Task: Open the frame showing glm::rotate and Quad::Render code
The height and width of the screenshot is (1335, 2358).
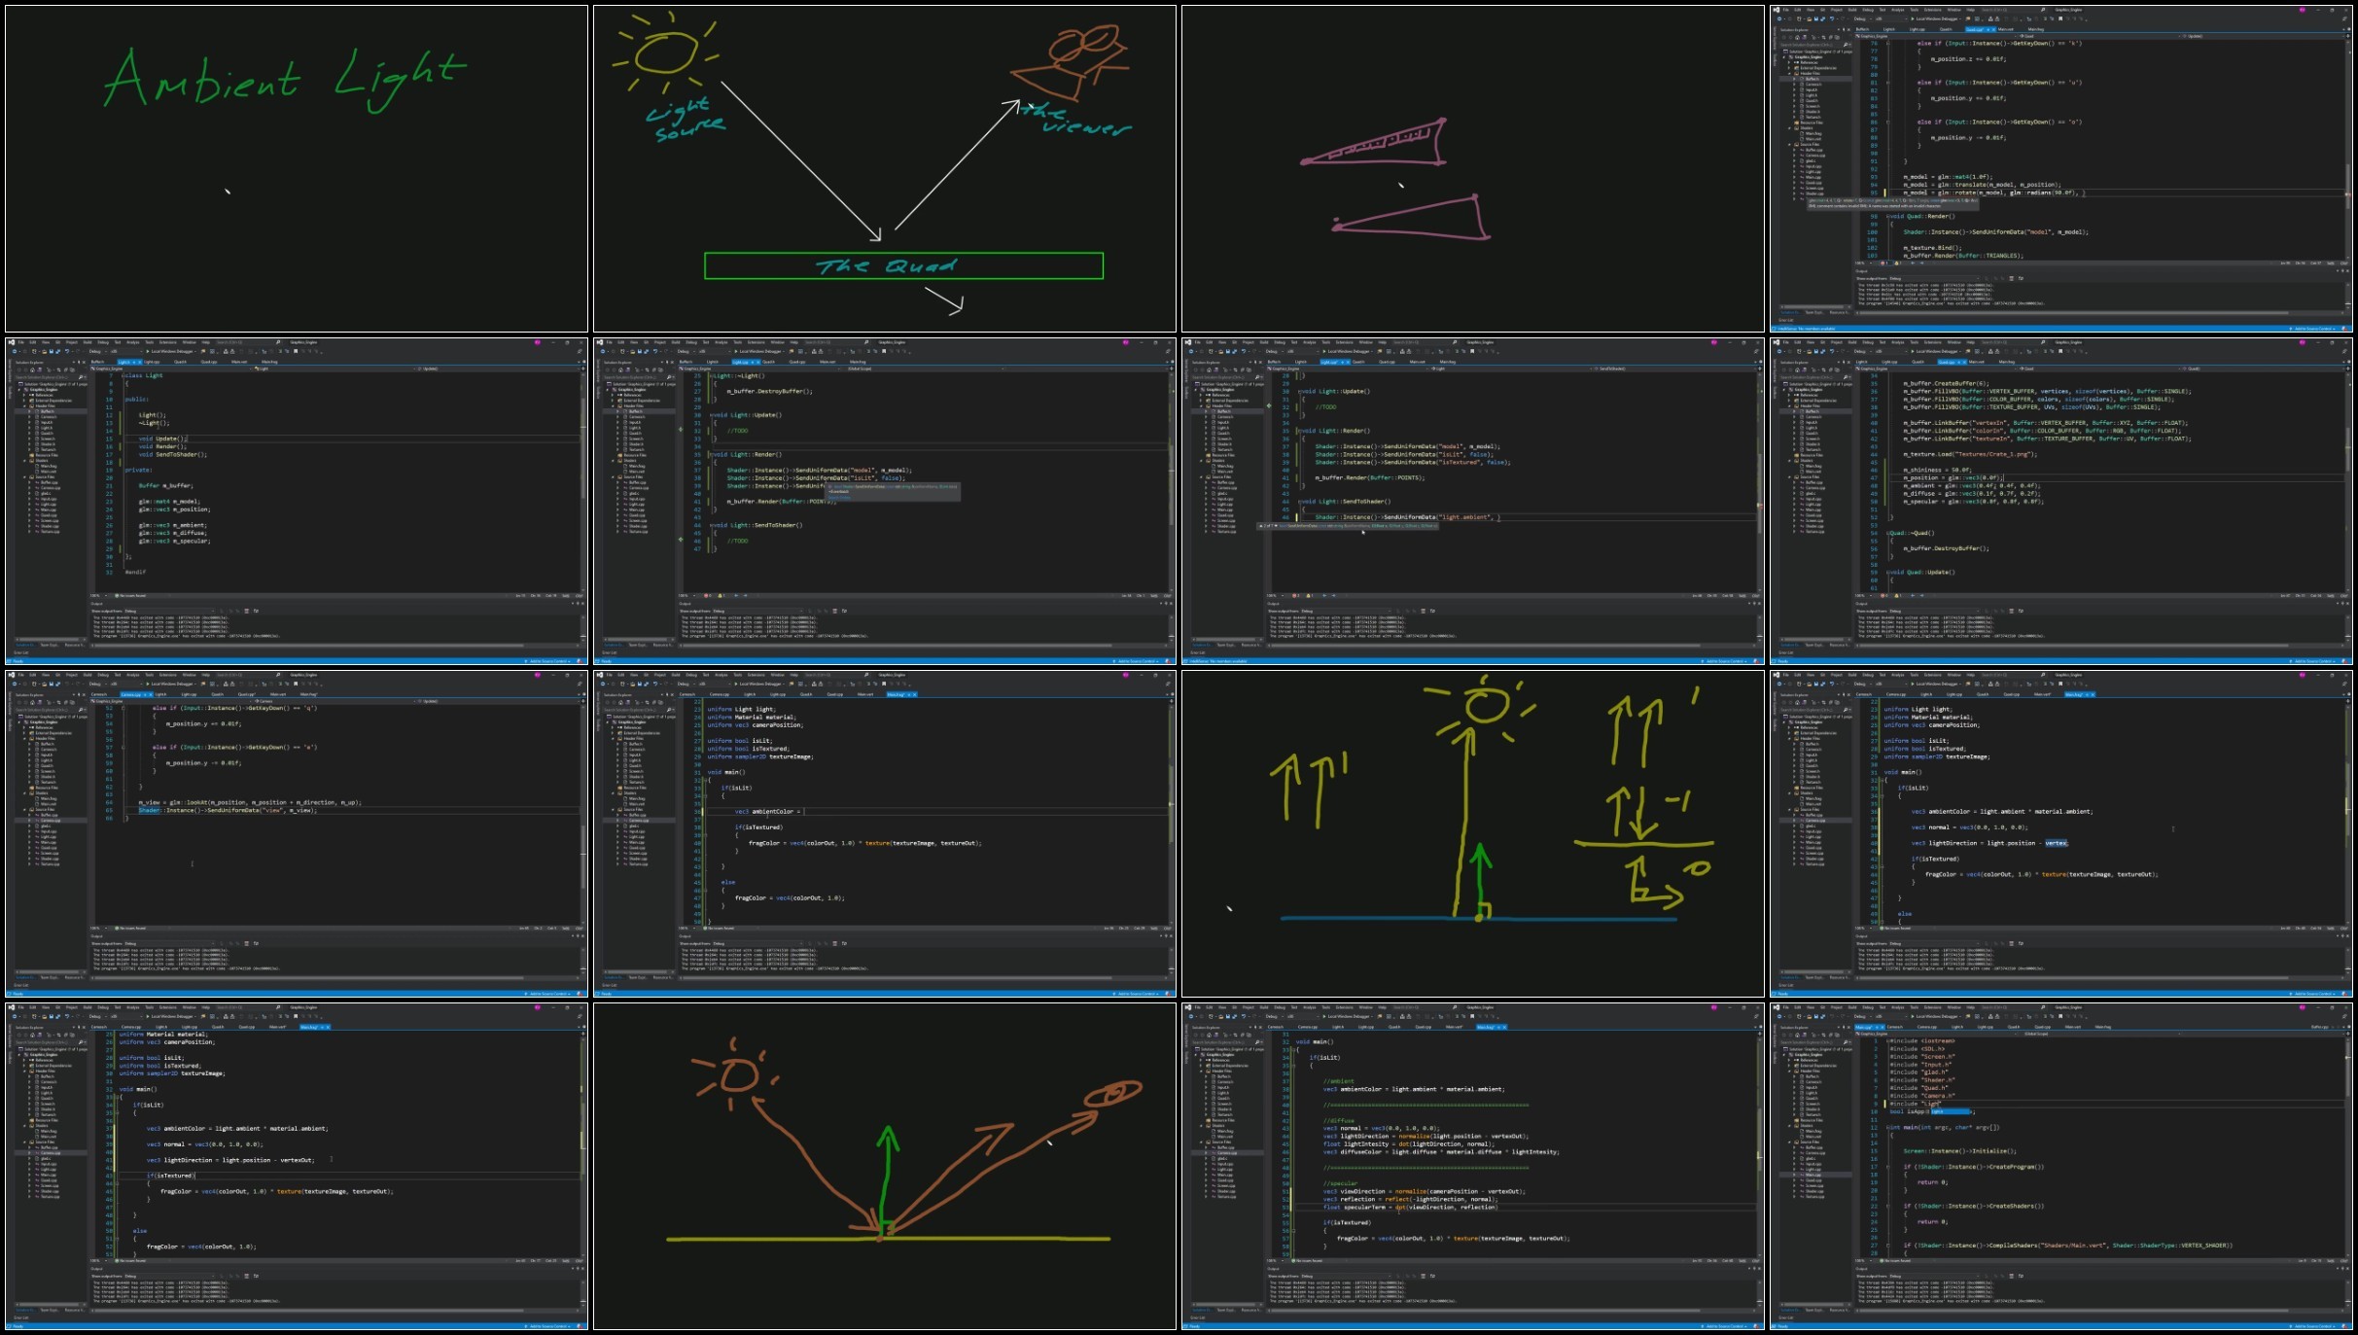Action: click(x=2061, y=169)
